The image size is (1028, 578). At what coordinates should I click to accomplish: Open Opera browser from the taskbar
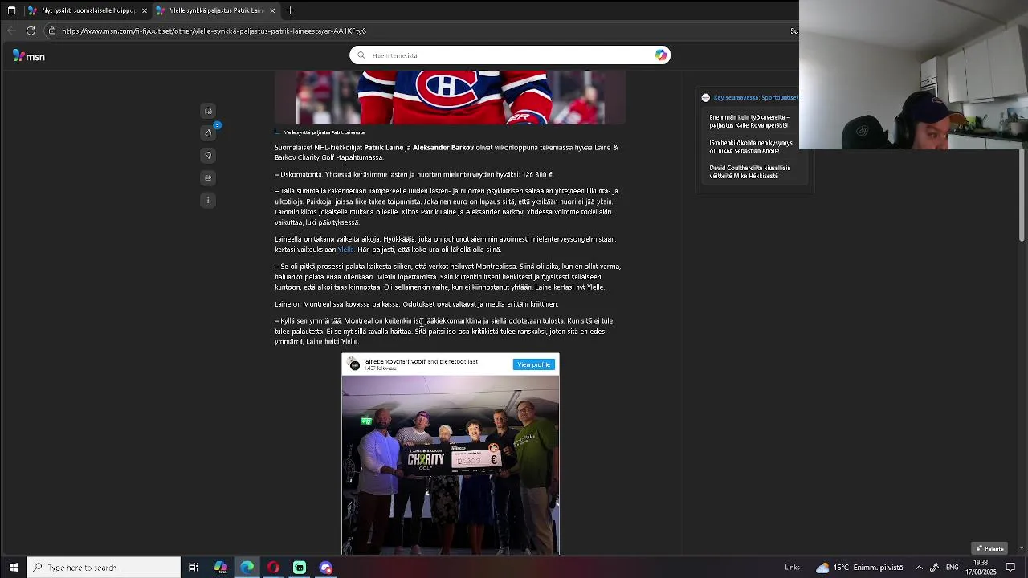273,568
